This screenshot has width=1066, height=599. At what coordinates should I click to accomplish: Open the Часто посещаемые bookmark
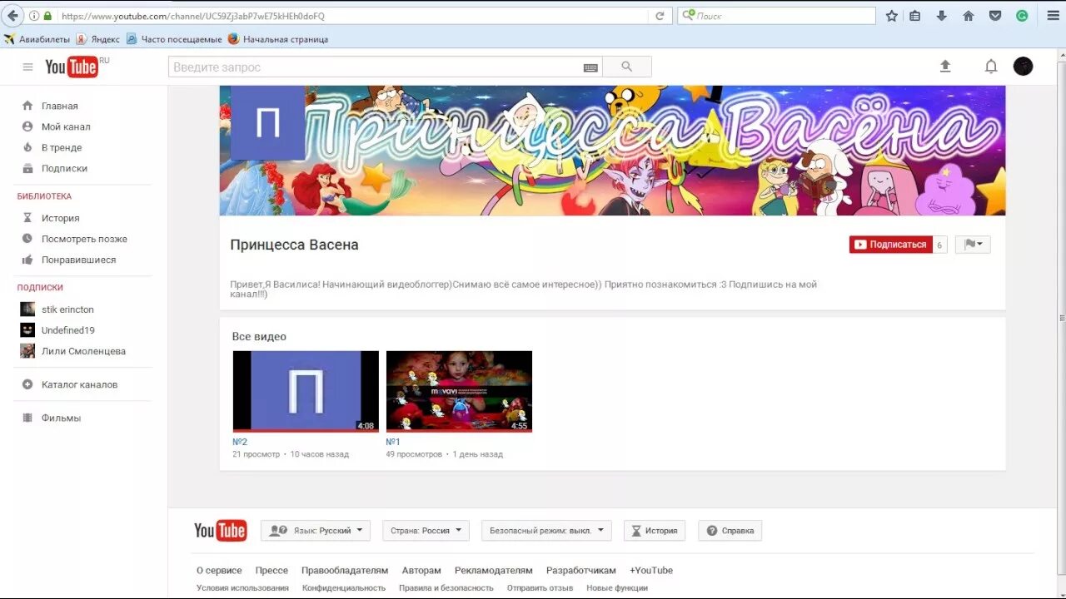(x=174, y=39)
